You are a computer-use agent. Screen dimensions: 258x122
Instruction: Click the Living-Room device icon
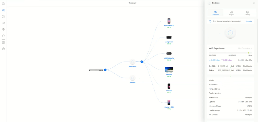[x=169, y=37]
